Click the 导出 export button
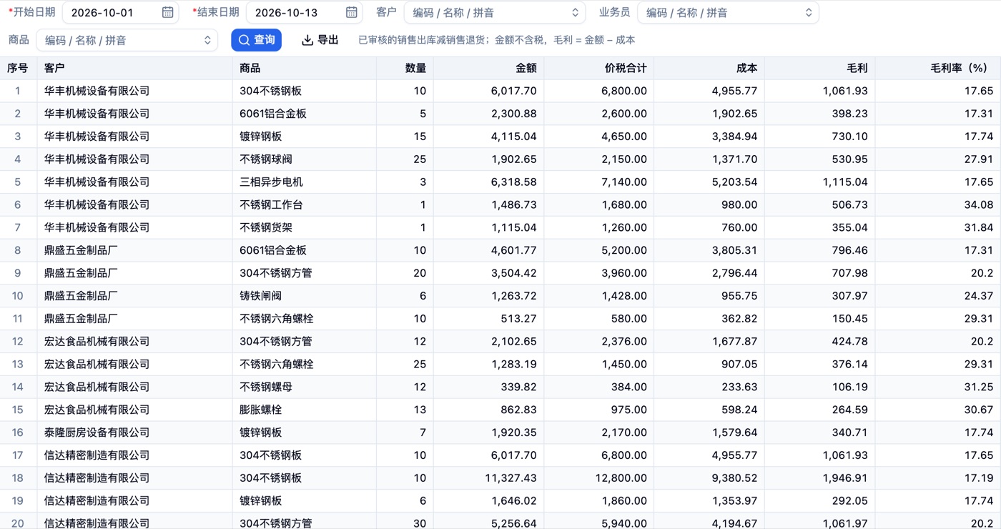Viewport: 1001px width, 529px height. [x=320, y=40]
